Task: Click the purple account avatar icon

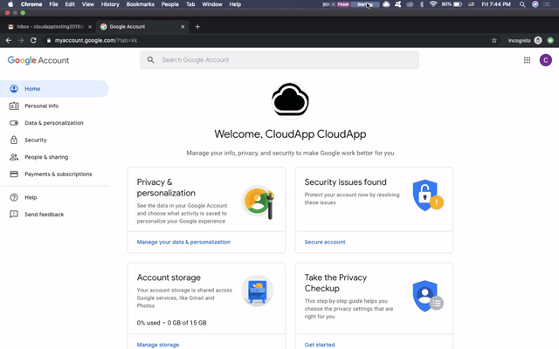Action: pyautogui.click(x=546, y=60)
